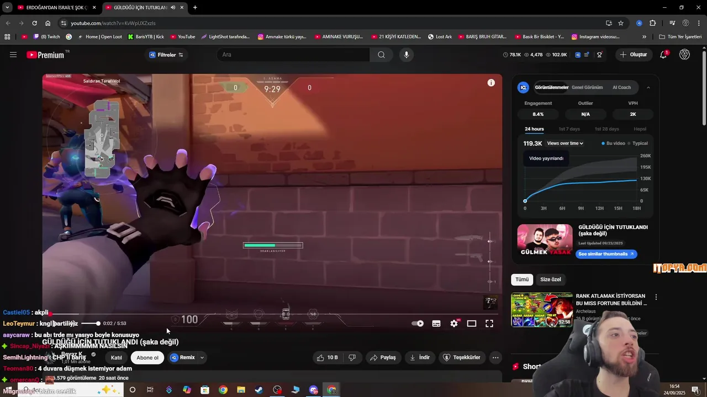Toggle subtitles in the video player

(436, 324)
